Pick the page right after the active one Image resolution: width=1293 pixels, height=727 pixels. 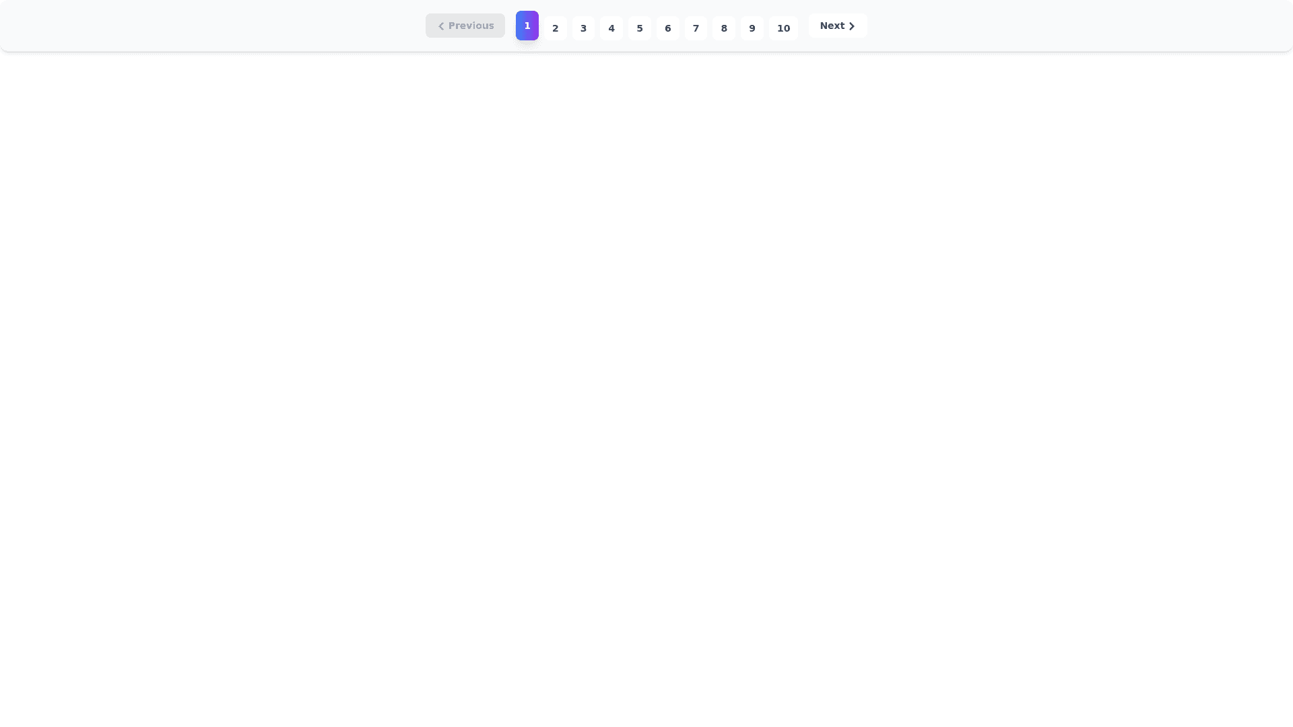pos(556,28)
